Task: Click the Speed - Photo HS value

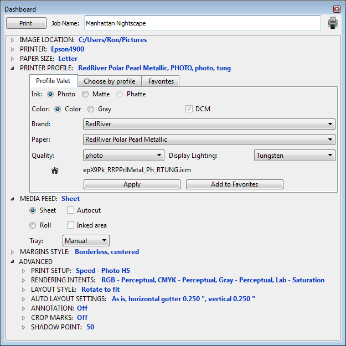Action: pyautogui.click(x=103, y=271)
